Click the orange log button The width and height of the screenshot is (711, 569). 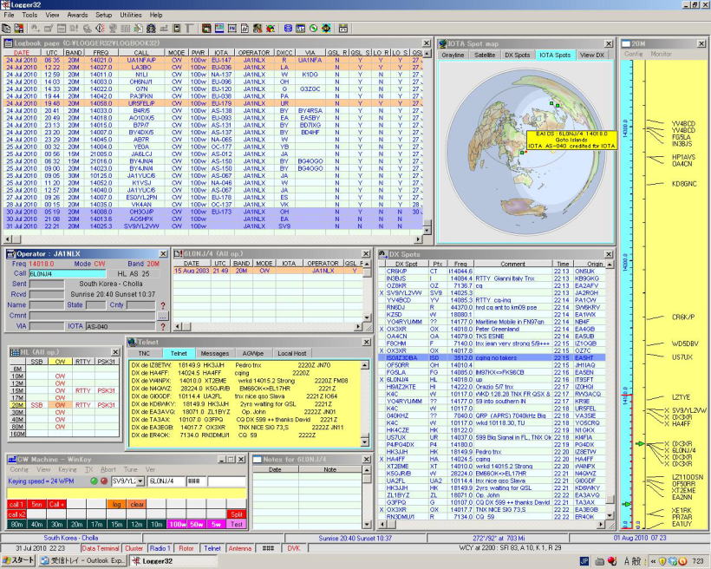point(116,504)
